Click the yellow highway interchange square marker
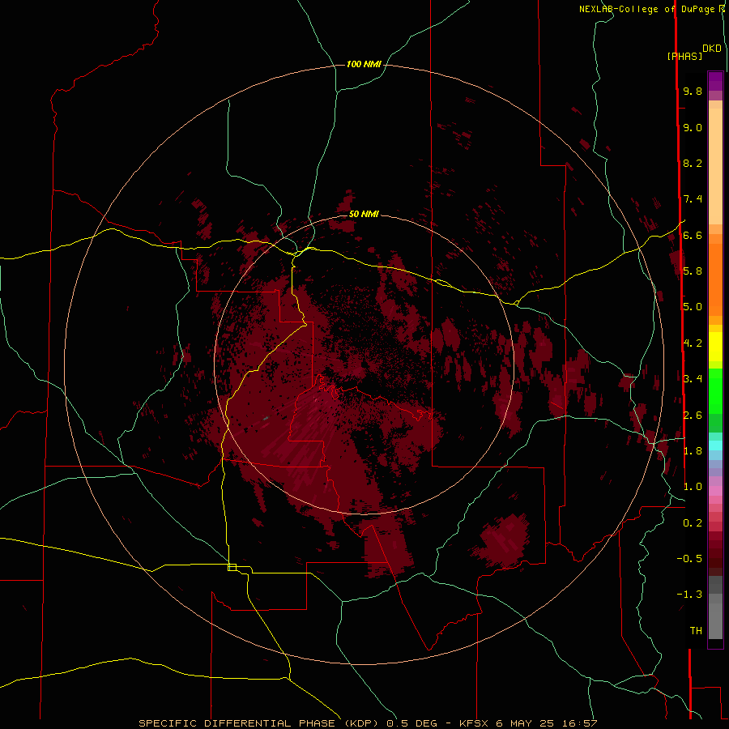729x729 pixels. point(232,567)
